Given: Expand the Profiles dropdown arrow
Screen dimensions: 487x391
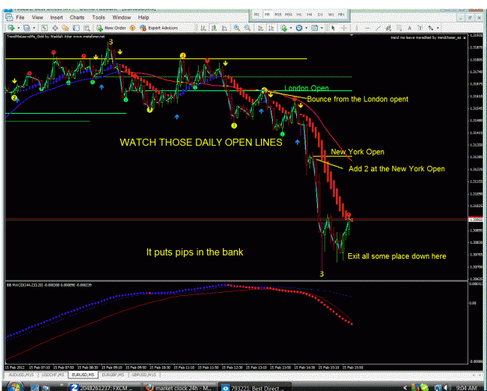Looking at the screenshot, I should coord(34,28).
